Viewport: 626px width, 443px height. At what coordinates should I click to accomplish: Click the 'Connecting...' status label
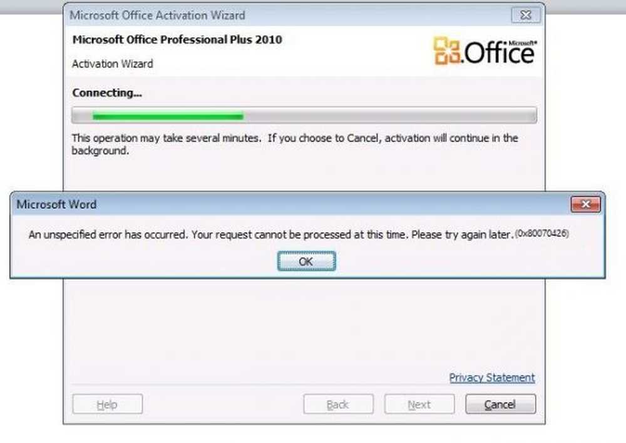click(x=107, y=93)
